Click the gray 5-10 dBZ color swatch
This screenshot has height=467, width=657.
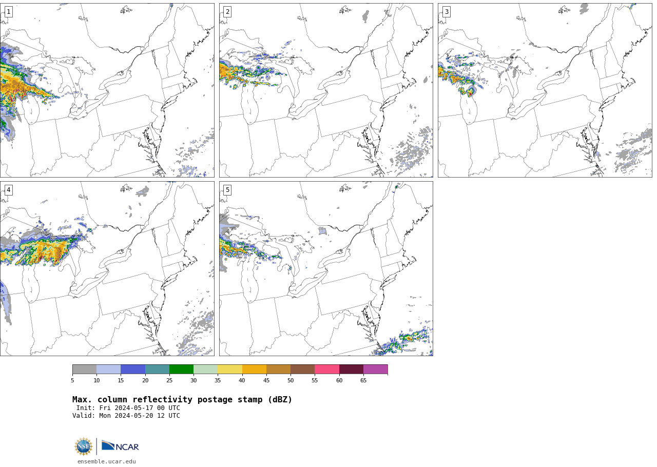pyautogui.click(x=84, y=369)
